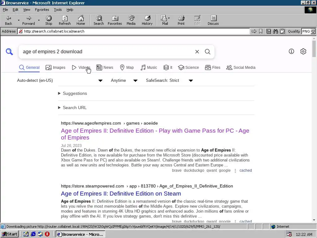Click the Go arrow next to address bar
317x238 pixels.
coord(254,31)
